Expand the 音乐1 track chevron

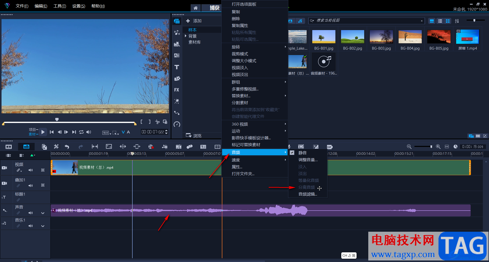(x=43, y=226)
